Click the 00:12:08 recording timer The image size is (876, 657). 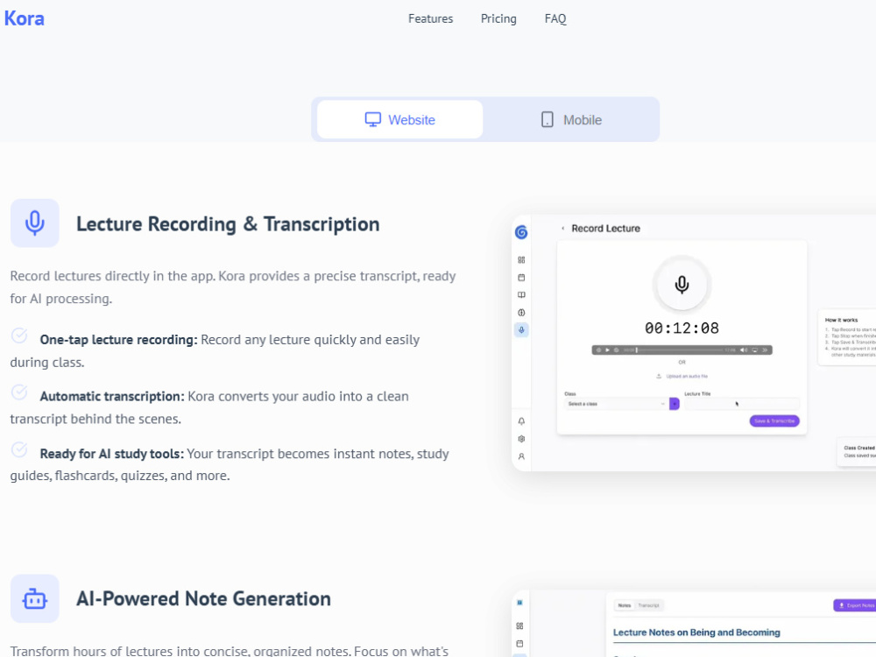(682, 328)
